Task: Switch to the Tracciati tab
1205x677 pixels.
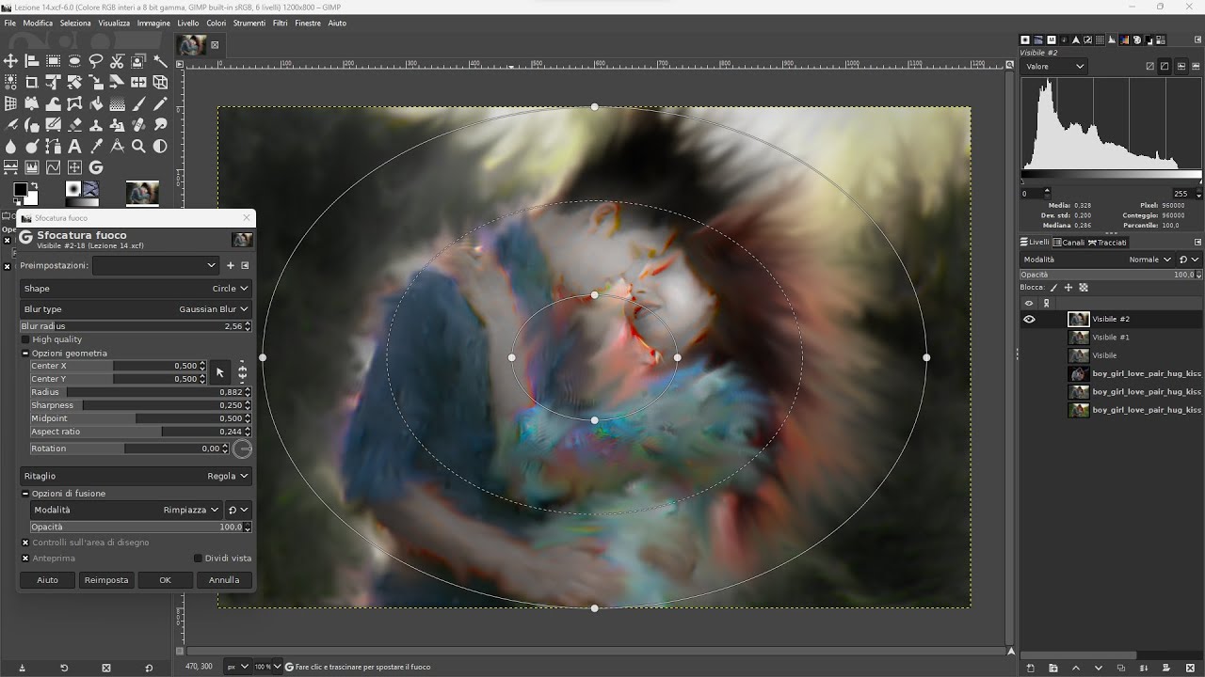Action: [x=1107, y=243]
